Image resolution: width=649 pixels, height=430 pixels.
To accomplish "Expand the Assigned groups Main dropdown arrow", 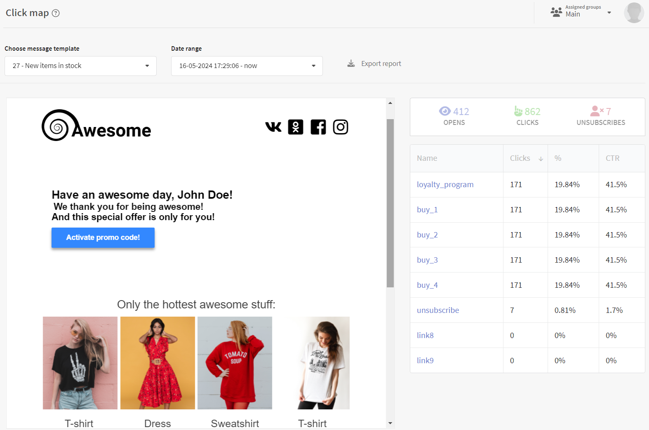I will [609, 13].
